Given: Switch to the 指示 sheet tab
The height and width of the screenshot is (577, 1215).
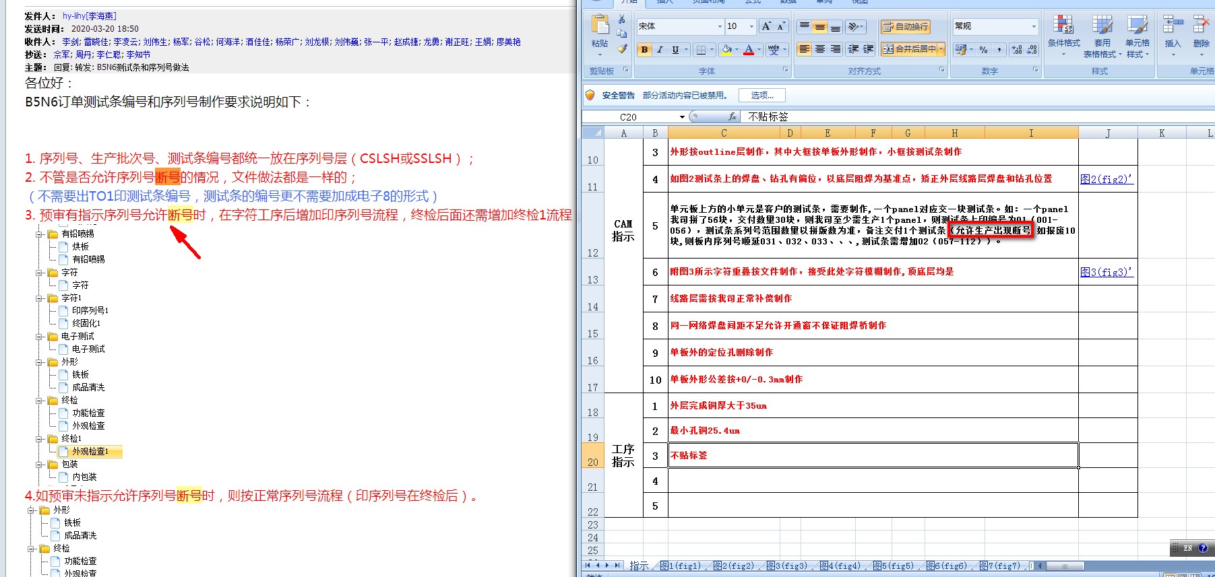Looking at the screenshot, I should point(639,566).
